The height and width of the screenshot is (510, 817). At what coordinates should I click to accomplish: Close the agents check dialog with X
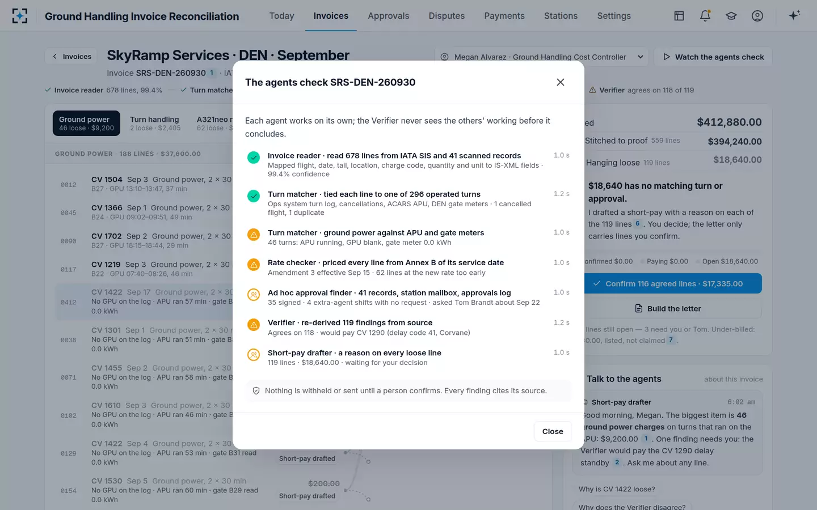coord(561,82)
